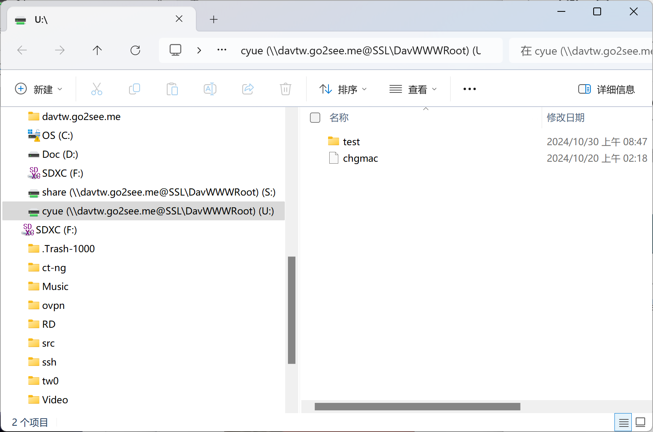Open the 查看 view dropdown

point(413,89)
